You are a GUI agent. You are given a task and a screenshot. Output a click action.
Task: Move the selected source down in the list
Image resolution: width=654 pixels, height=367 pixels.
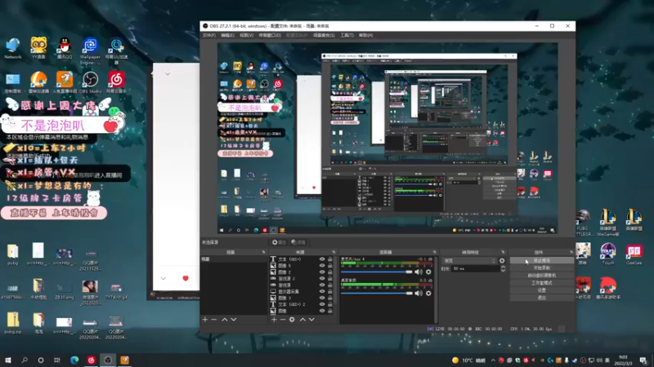pyautogui.click(x=311, y=320)
